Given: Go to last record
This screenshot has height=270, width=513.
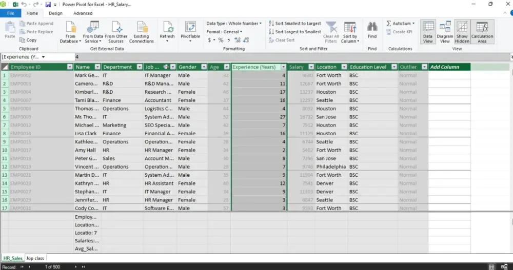Looking at the screenshot, I should click(x=83, y=267).
